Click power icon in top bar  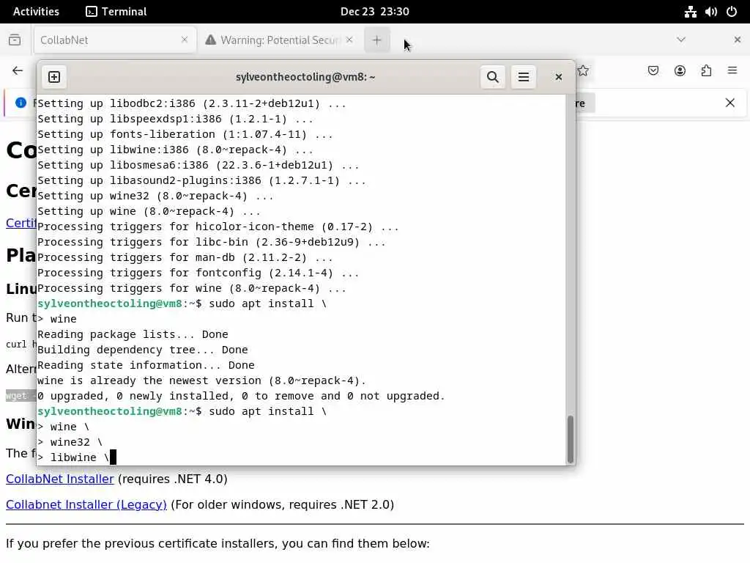click(732, 12)
